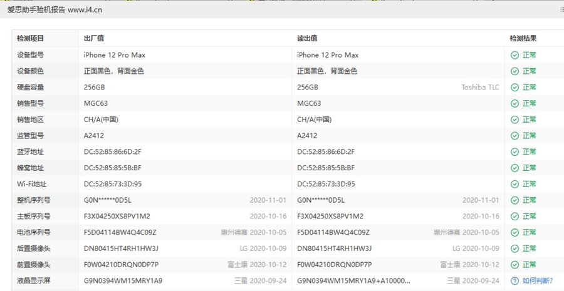The image size is (564, 291).
Task: Click factory mainboard serial F3X04250XS8PV1M2
Action: click(x=117, y=217)
